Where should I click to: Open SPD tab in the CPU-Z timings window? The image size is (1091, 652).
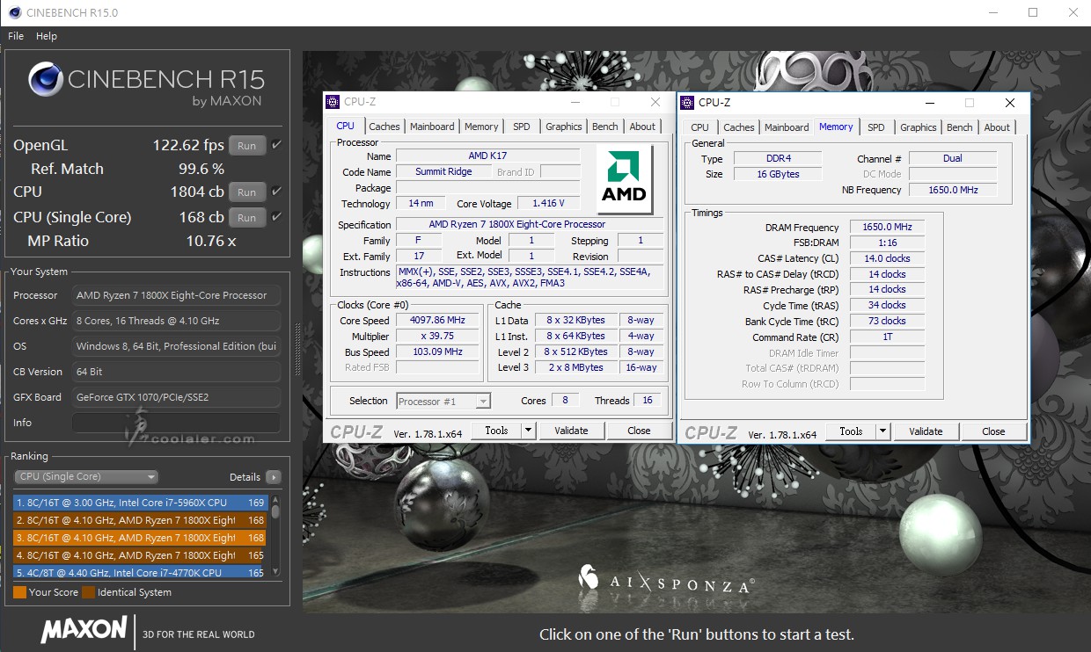pos(876,127)
